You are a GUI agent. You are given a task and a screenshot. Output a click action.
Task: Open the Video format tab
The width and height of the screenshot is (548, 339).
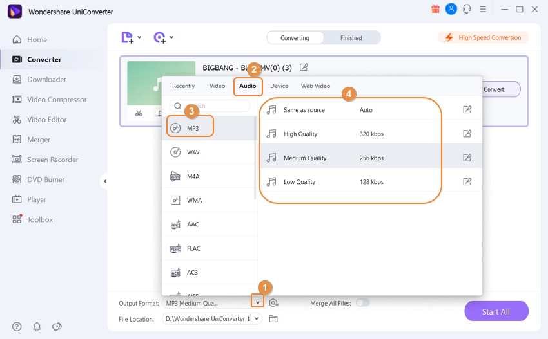(x=217, y=86)
